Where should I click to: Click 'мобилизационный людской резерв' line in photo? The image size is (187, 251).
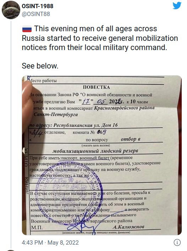[x=95, y=151]
